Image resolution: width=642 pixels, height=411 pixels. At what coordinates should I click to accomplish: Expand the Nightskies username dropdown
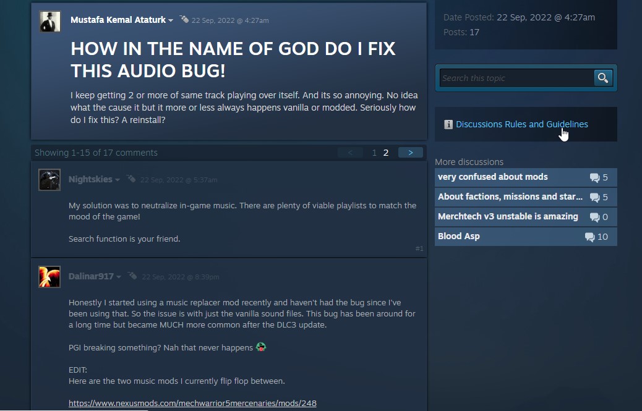click(x=118, y=179)
